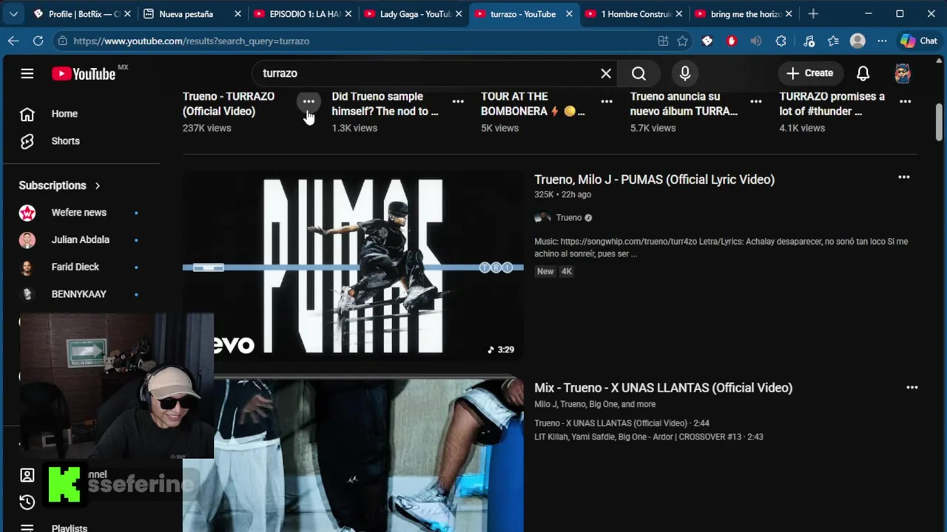Viewport: 947px width, 532px height.
Task: Open Trueno - X UNAS LLANTAS 2:44 track line
Action: [621, 423]
